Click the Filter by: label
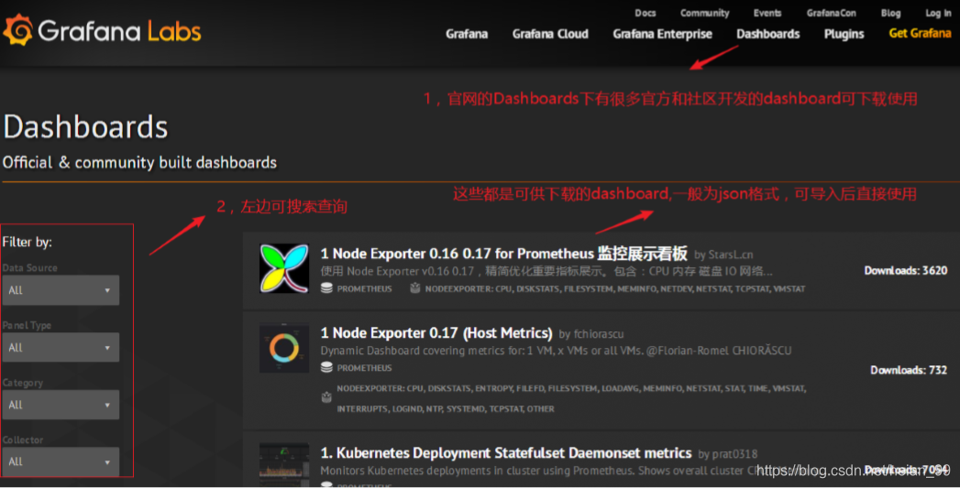This screenshot has height=488, width=960. pos(28,242)
